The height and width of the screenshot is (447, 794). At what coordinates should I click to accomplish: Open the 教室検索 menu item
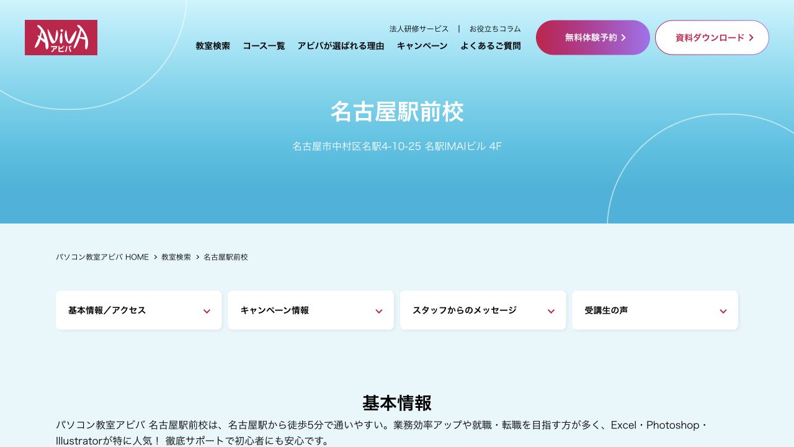click(213, 46)
